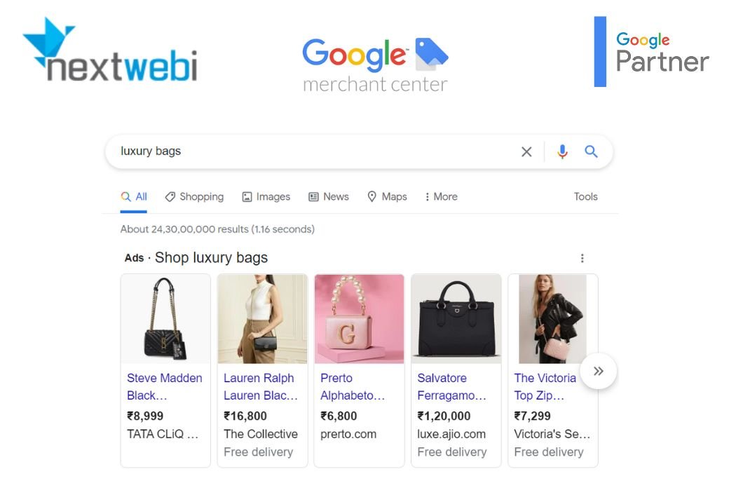Expand the More search filters menu
The height and width of the screenshot is (495, 743).
[441, 196]
